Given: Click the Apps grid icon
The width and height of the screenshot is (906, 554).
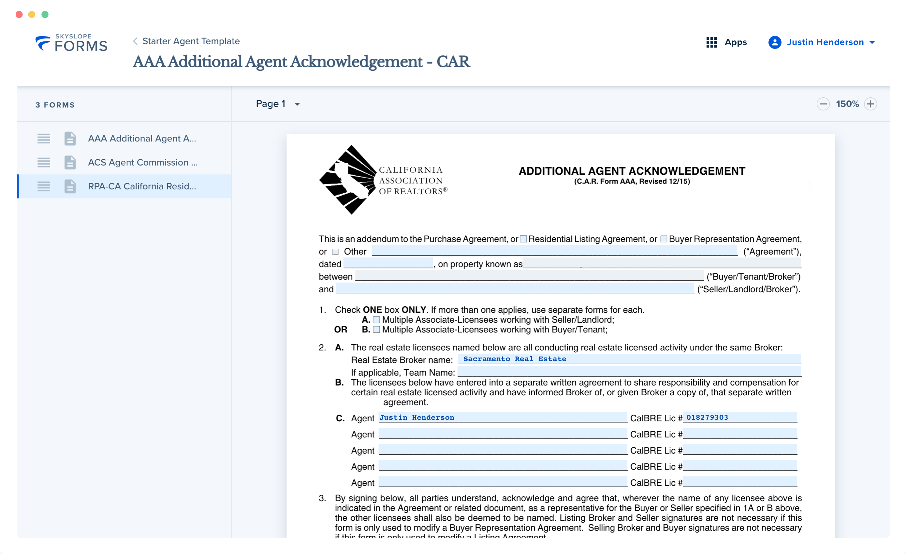Looking at the screenshot, I should pyautogui.click(x=711, y=42).
